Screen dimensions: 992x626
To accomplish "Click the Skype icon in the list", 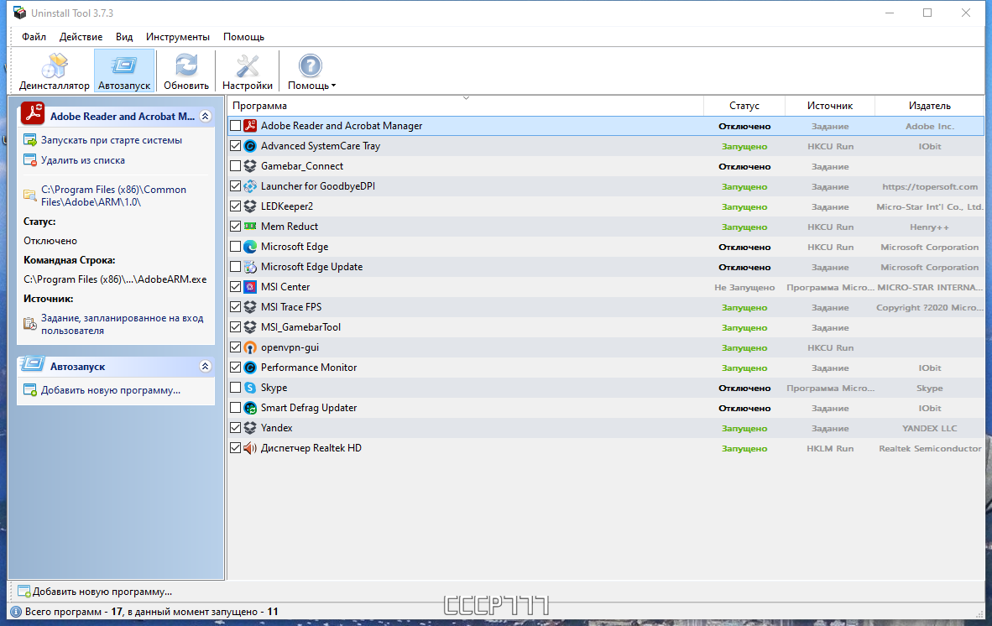I will tap(250, 388).
